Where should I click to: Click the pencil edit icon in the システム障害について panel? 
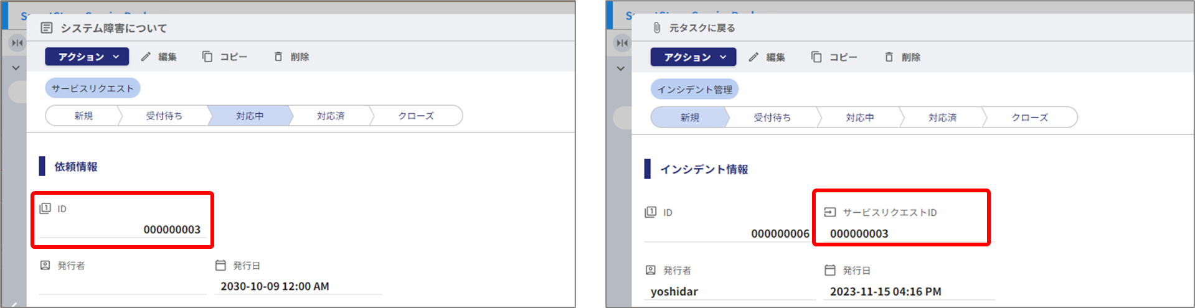pyautogui.click(x=146, y=57)
